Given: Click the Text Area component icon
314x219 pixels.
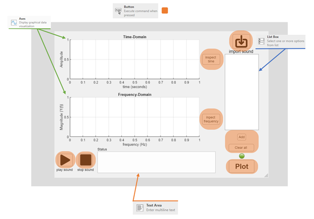Looking at the screenshot, I should pos(140,208).
